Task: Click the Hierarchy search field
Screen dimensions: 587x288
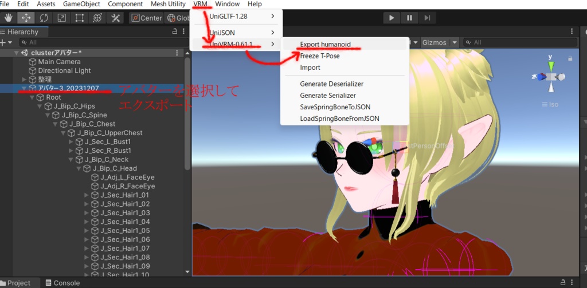Action: point(103,42)
